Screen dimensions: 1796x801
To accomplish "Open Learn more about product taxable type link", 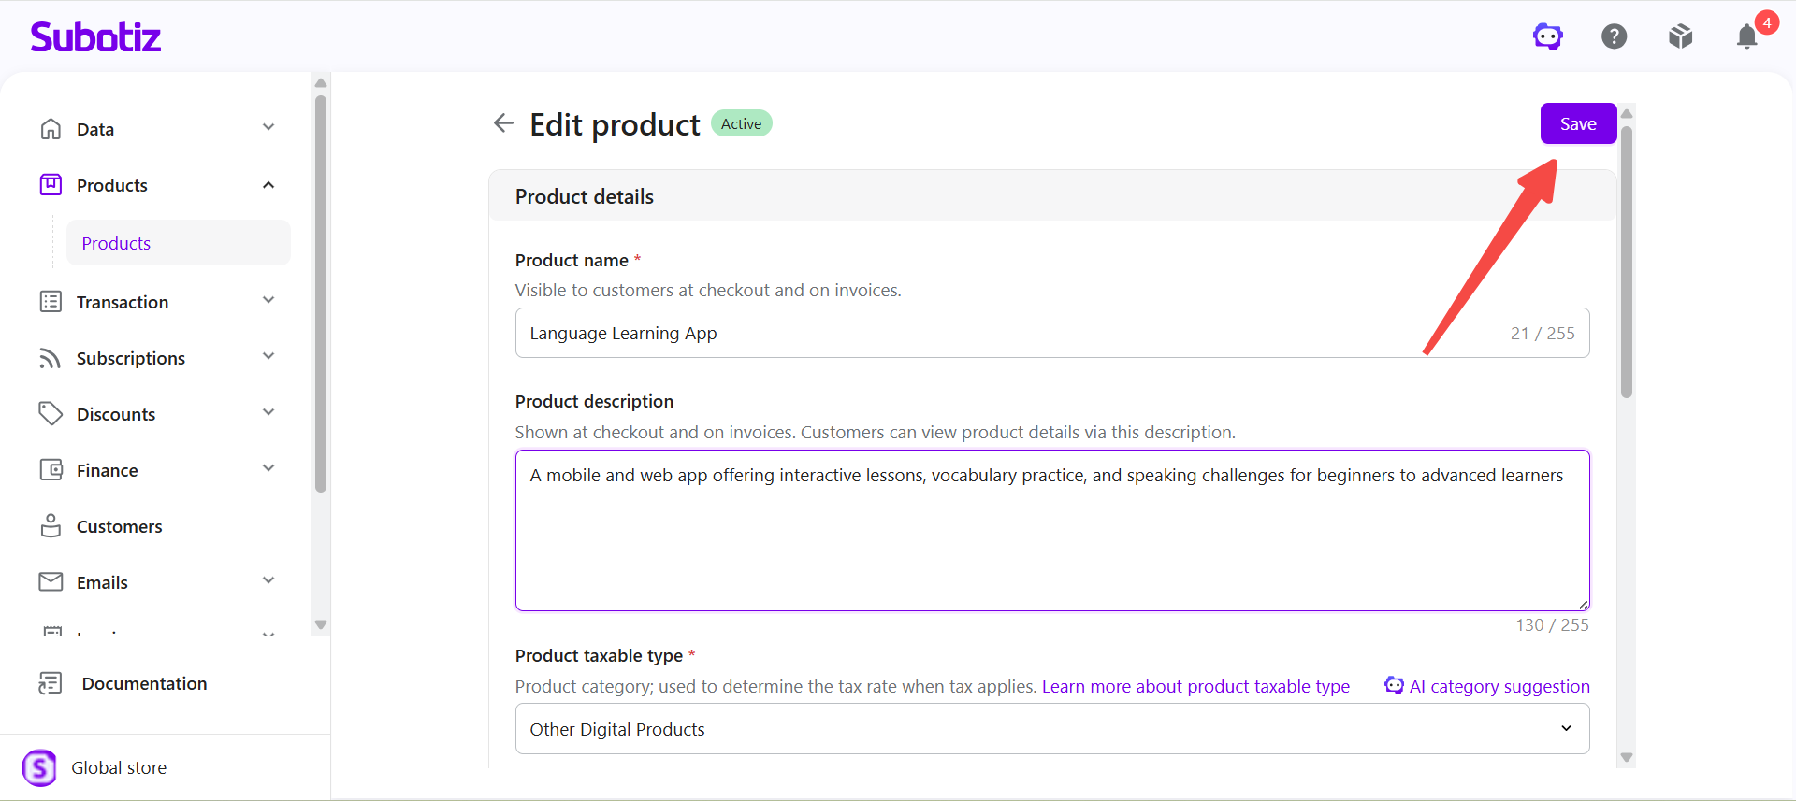I will tap(1195, 687).
